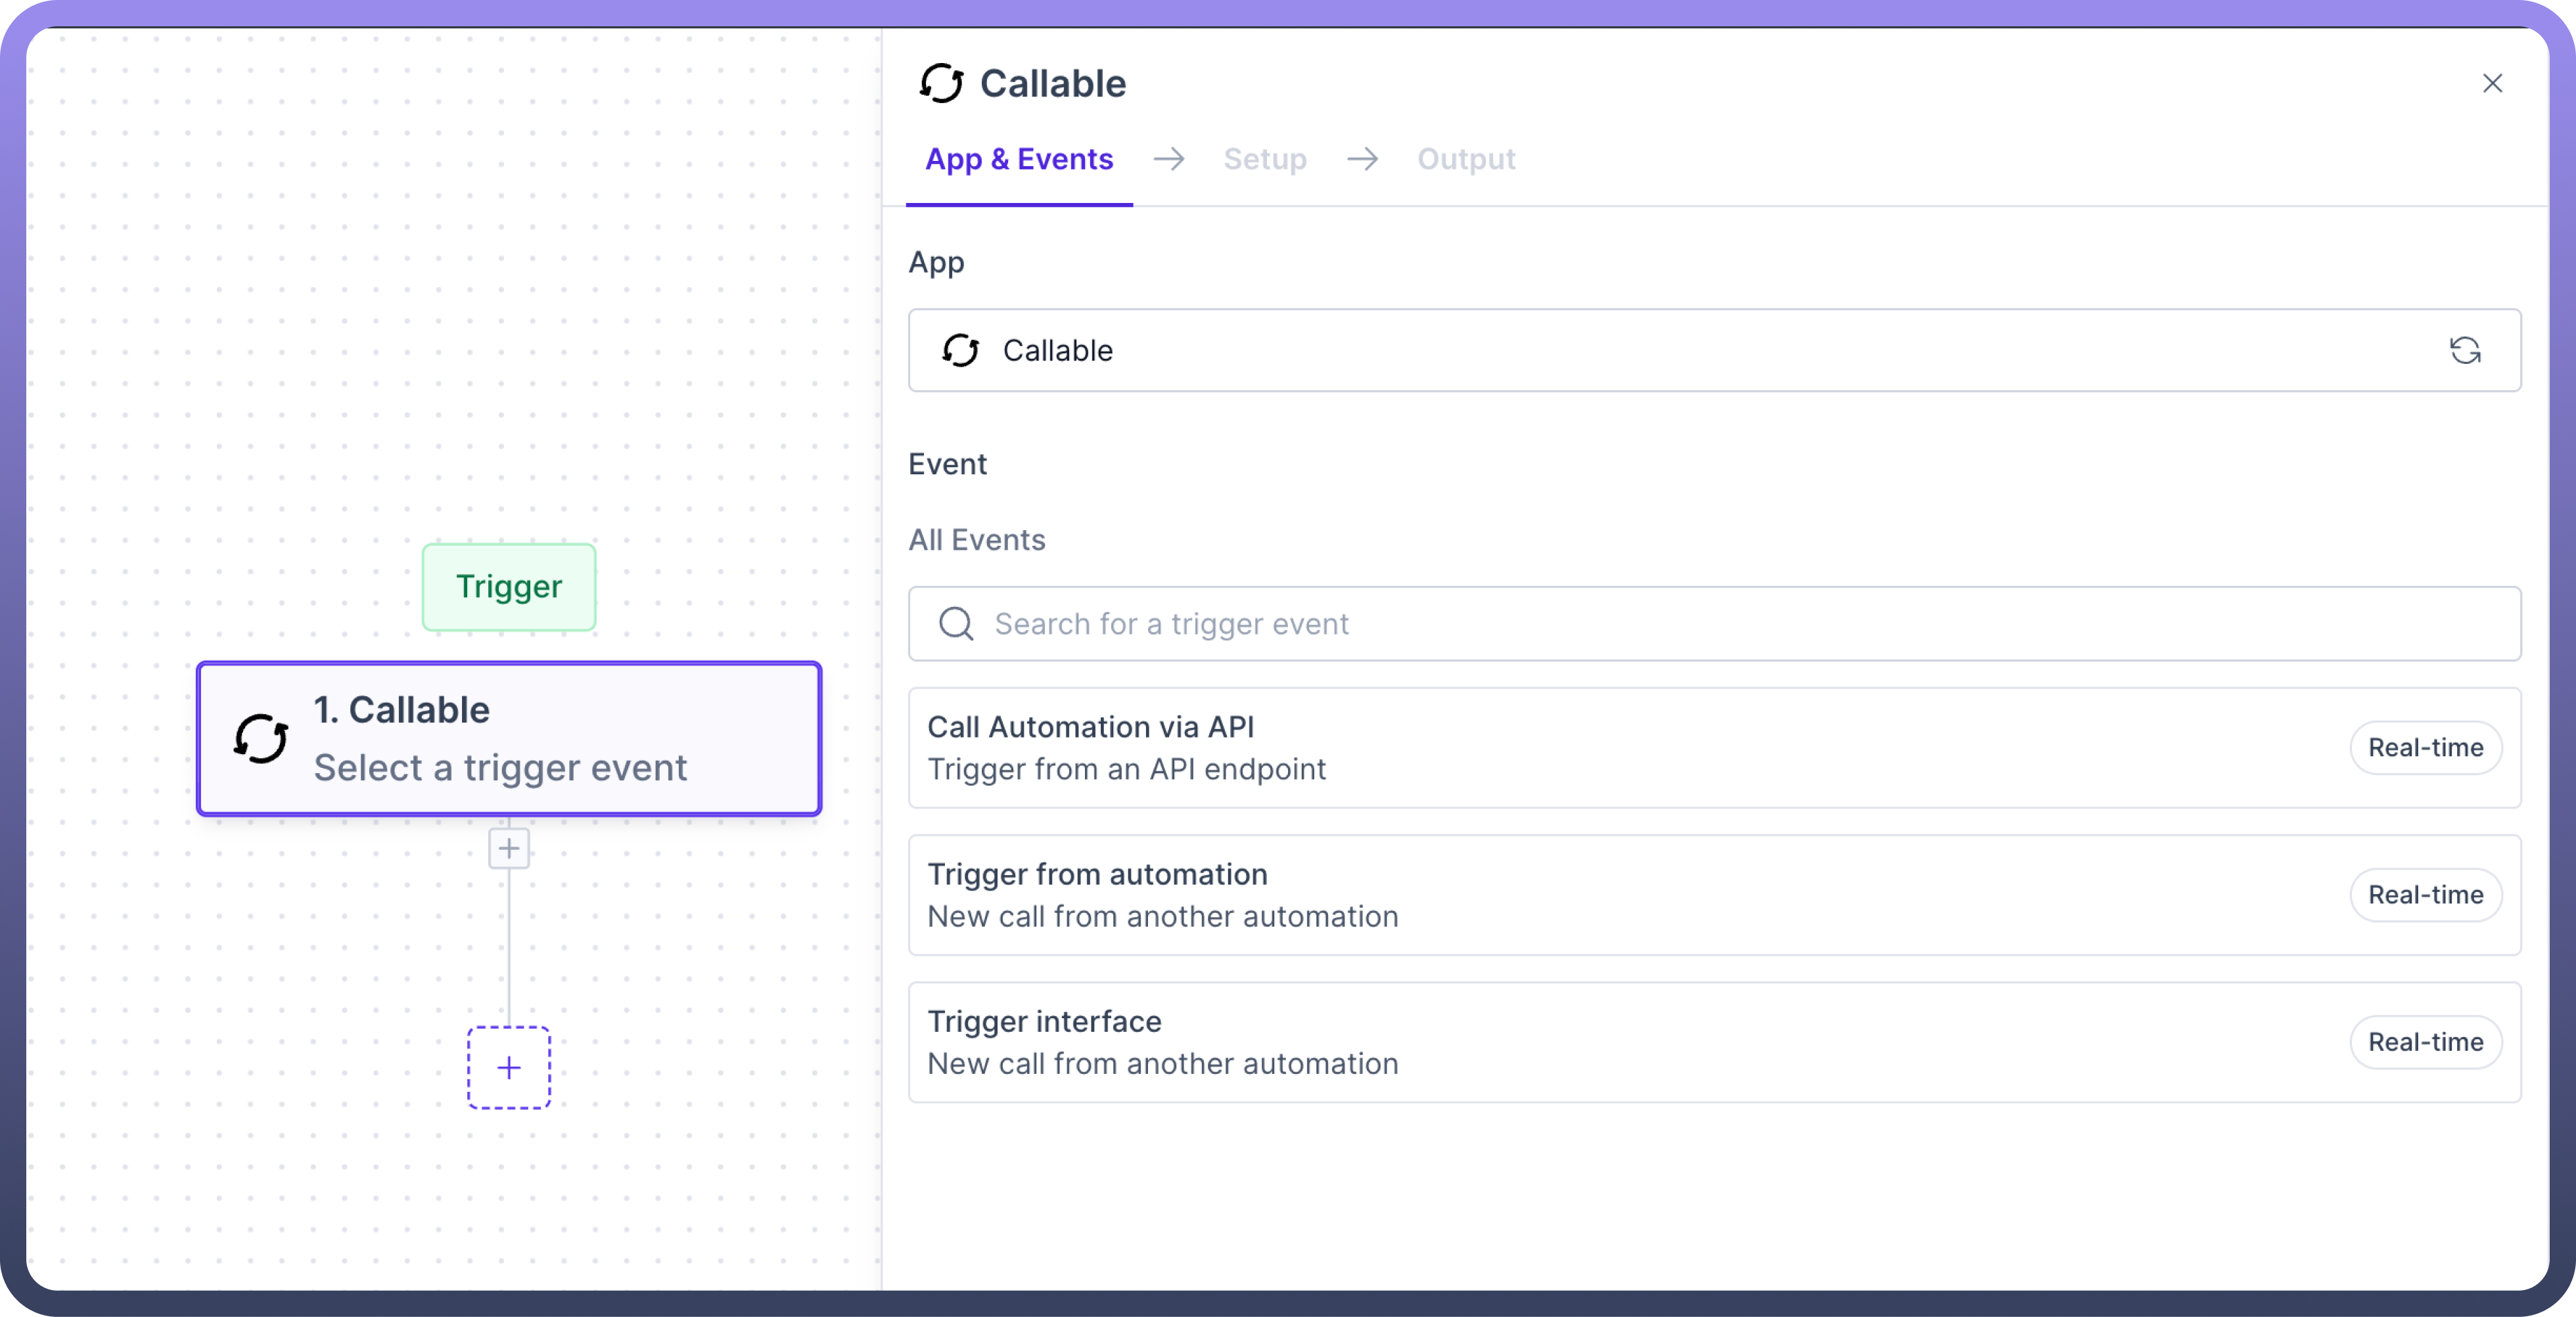Image resolution: width=2576 pixels, height=1317 pixels.
Task: Click the refresh icon in the App field
Action: (x=2464, y=349)
